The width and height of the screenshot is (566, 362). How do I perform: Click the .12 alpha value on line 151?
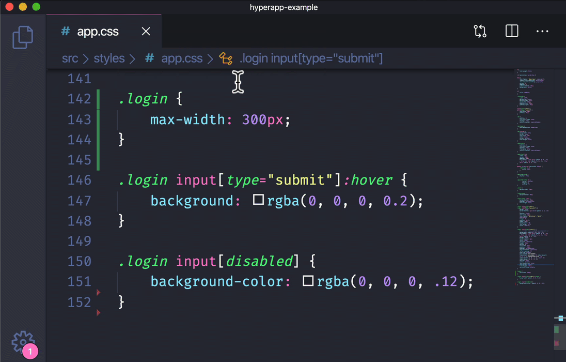tap(446, 281)
